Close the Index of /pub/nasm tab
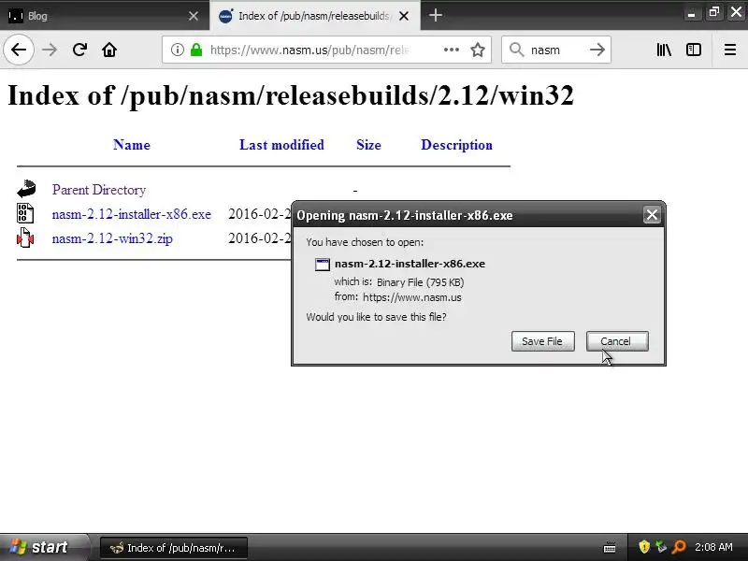Image resolution: width=748 pixels, height=561 pixels. point(404,16)
